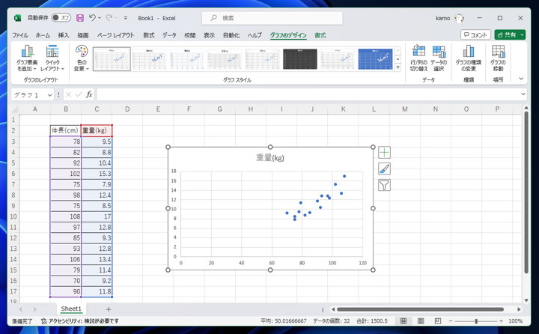Screen dimensions: 539x334
Task: Switch to Page Layout view icon
Action: tap(421, 321)
